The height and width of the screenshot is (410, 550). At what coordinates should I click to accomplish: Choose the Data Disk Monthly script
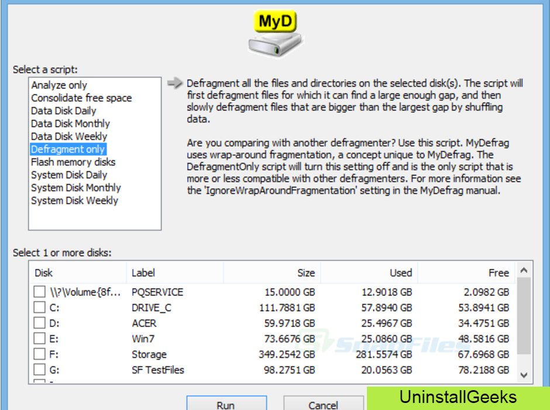point(70,123)
